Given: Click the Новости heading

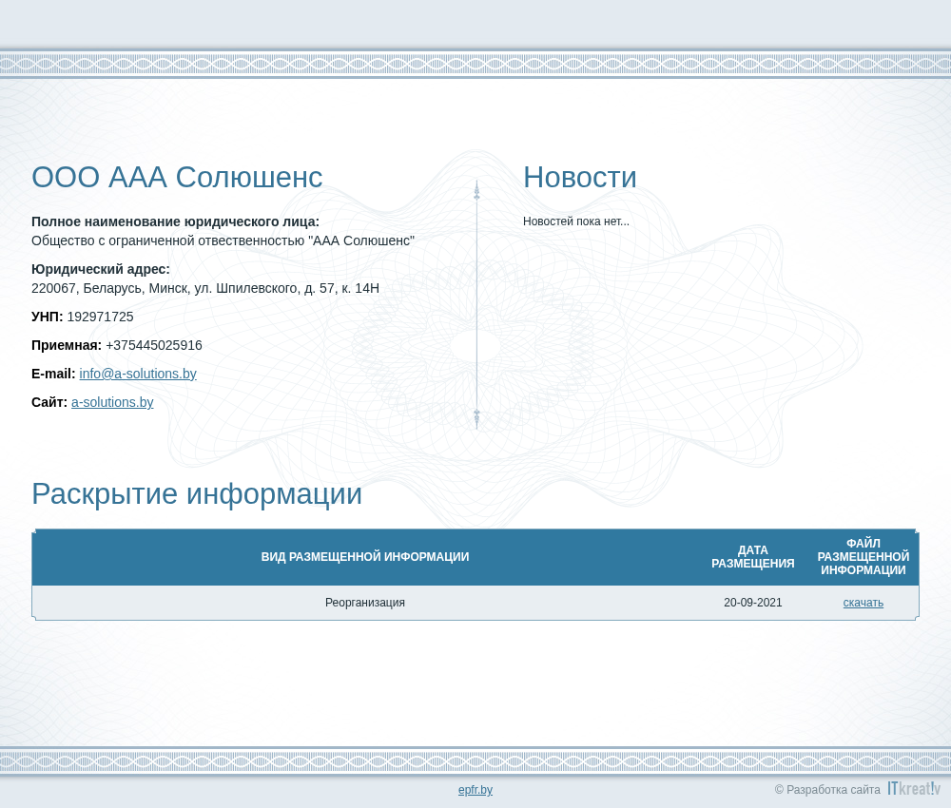Looking at the screenshot, I should [580, 178].
